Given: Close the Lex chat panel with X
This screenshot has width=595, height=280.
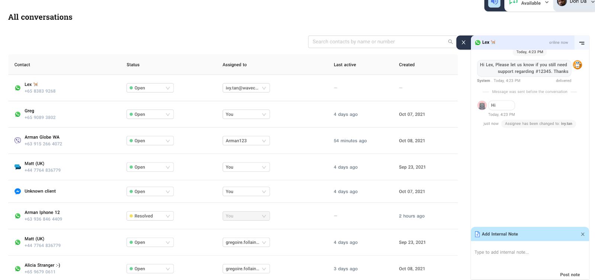Looking at the screenshot, I should coord(463,42).
